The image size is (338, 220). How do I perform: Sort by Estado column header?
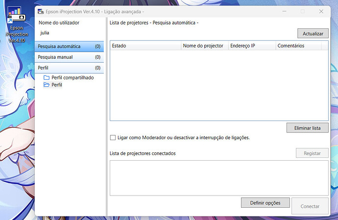145,46
